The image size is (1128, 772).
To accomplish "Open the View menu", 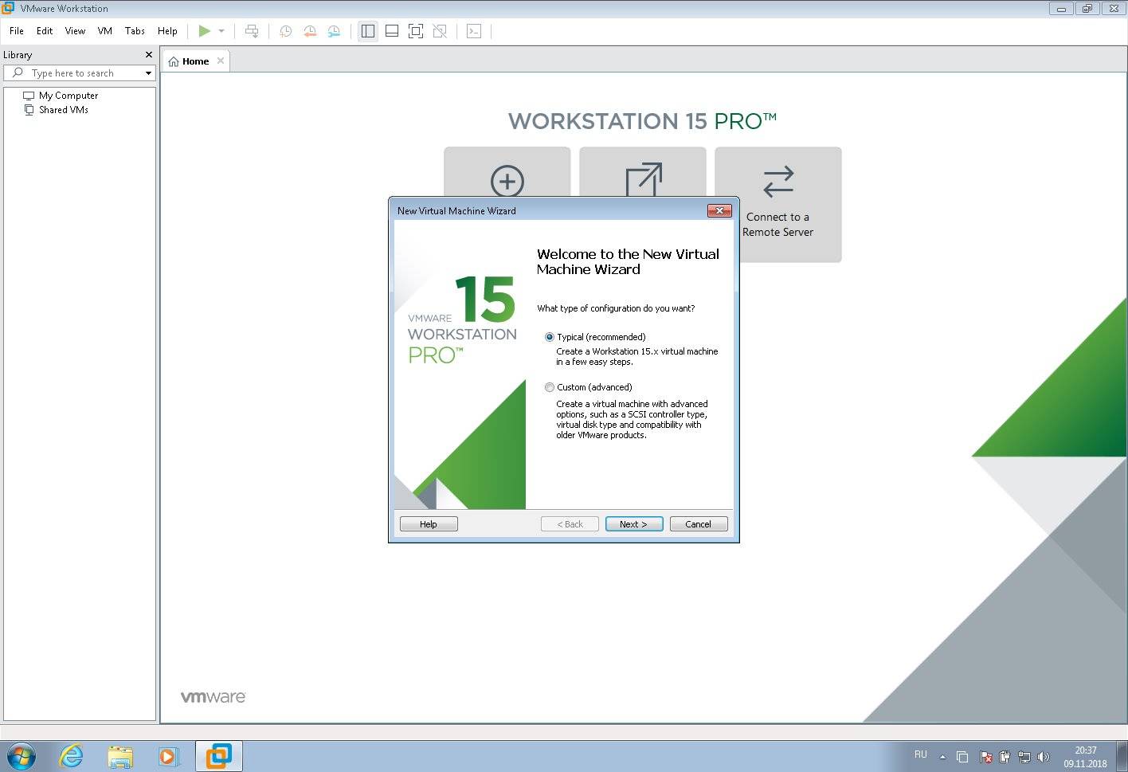I will coord(75,31).
